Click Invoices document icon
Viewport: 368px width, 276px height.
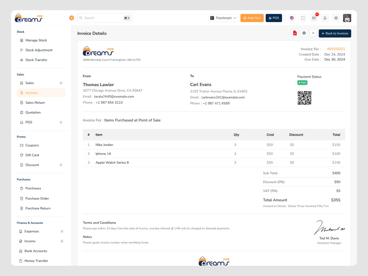pyautogui.click(x=22, y=93)
